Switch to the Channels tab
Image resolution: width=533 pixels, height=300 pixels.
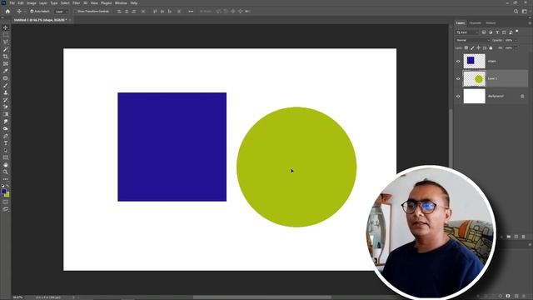[x=476, y=23]
